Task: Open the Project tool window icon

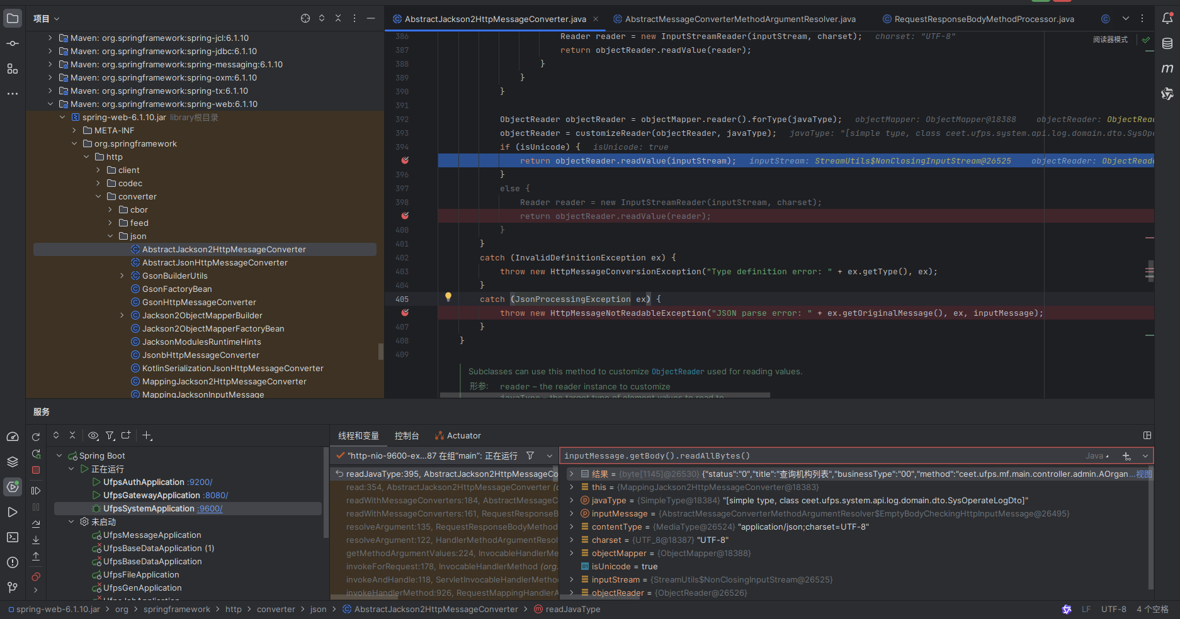Action: (13, 18)
